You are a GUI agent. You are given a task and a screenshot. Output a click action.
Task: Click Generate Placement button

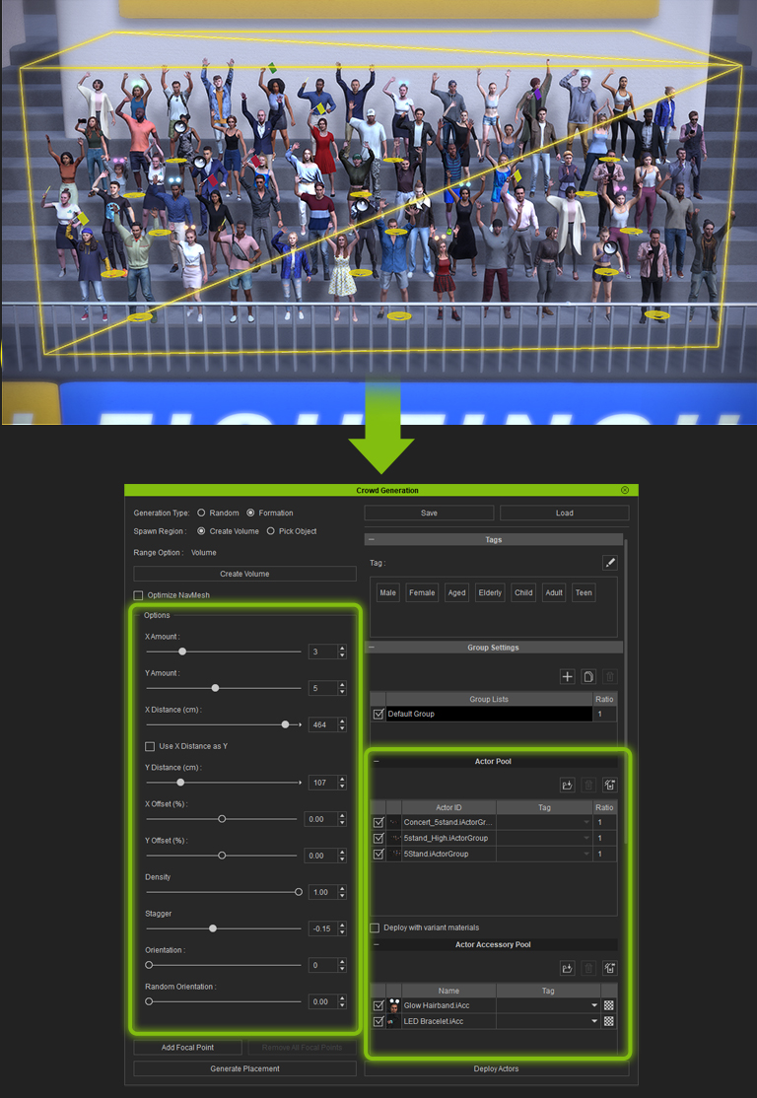pyautogui.click(x=244, y=1068)
